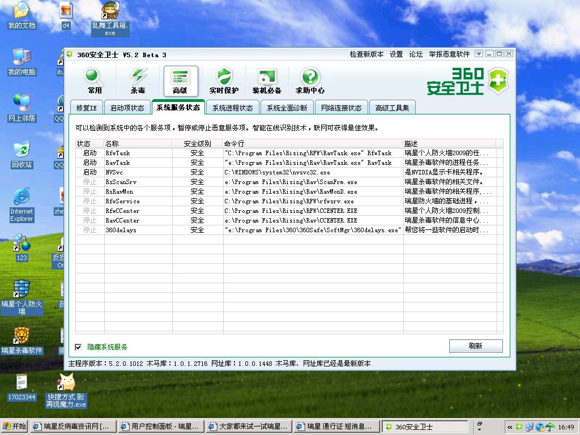Select the 系统服务状态 tab
This screenshot has width=580, height=435.
click(178, 107)
